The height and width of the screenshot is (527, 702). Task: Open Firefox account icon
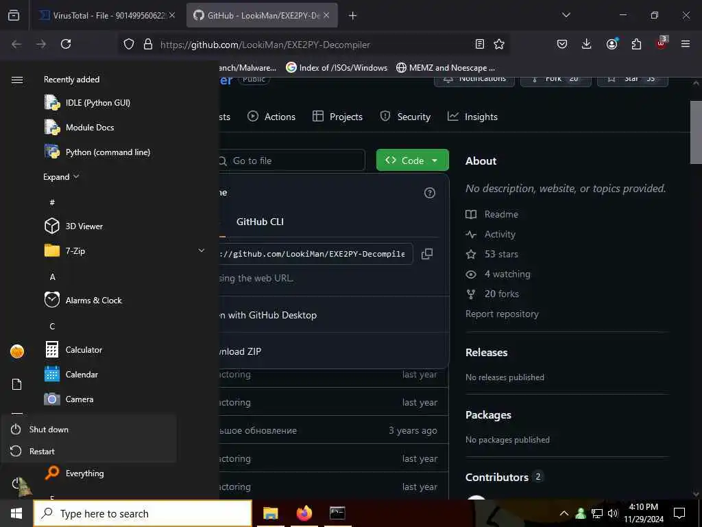point(612,44)
